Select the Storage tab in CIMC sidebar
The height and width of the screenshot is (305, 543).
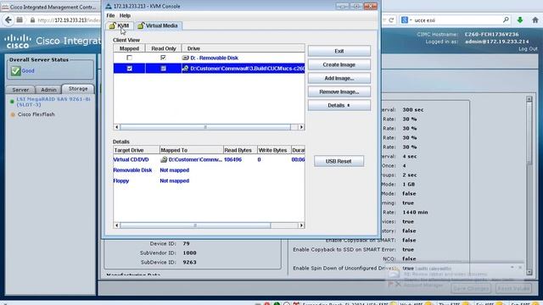78,89
